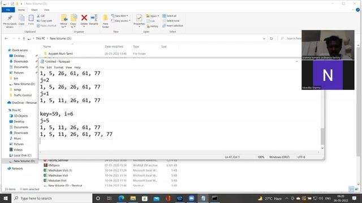Open the Easy access dropdown
Screen dimensions: 362x203
(x=120, y=21)
